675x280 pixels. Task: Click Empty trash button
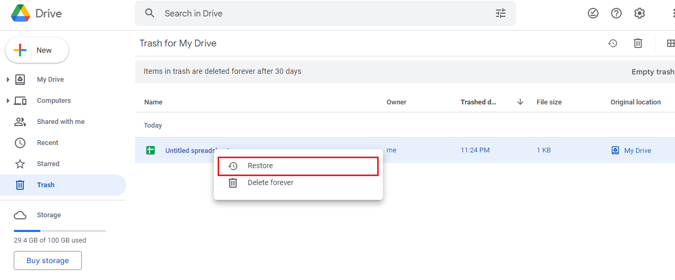point(653,72)
